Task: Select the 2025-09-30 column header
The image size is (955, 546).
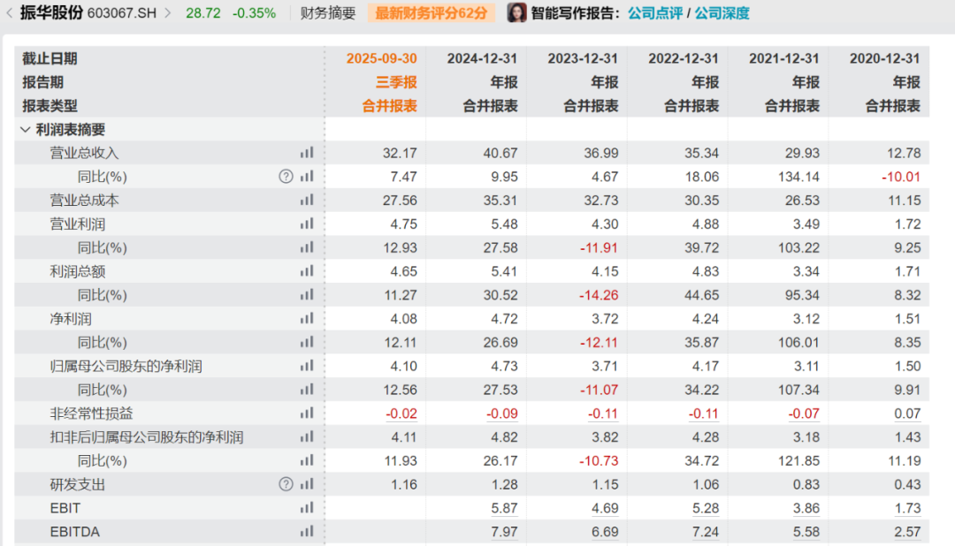Action: tap(381, 58)
